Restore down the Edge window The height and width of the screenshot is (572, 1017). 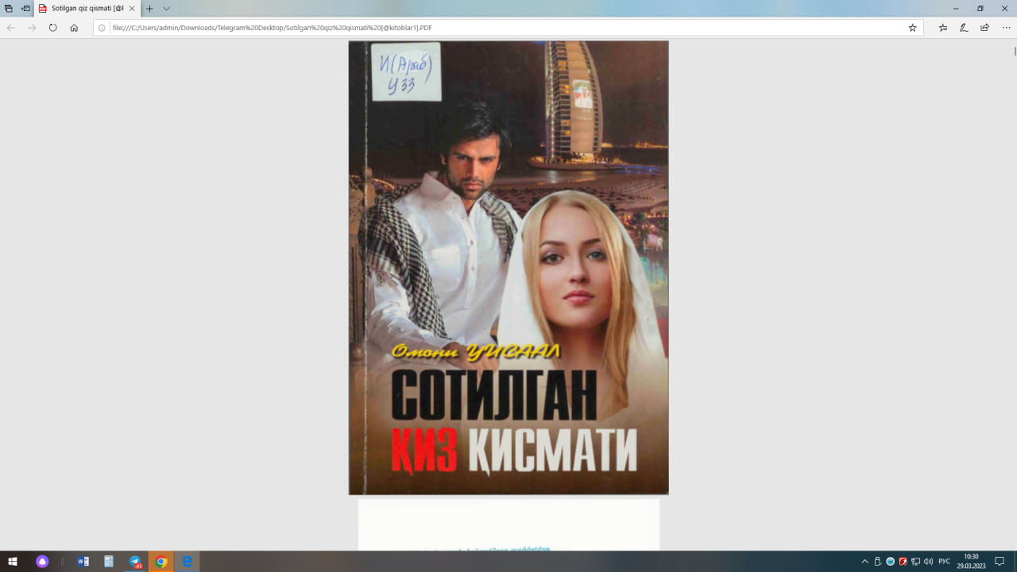980,8
